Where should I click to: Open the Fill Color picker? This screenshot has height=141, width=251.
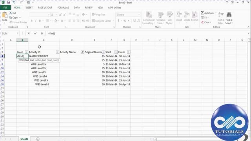(56, 21)
